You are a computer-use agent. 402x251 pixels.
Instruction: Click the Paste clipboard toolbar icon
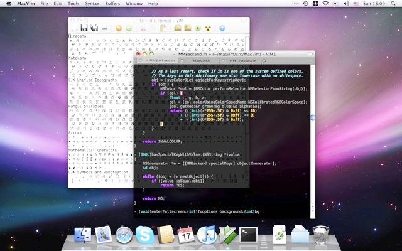163,28
